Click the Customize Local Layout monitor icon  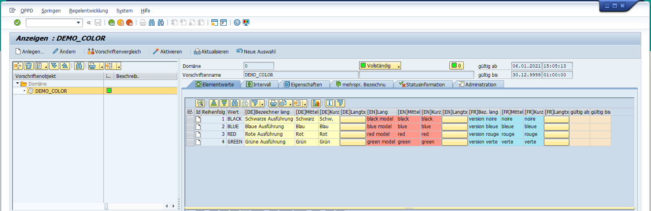[246, 23]
